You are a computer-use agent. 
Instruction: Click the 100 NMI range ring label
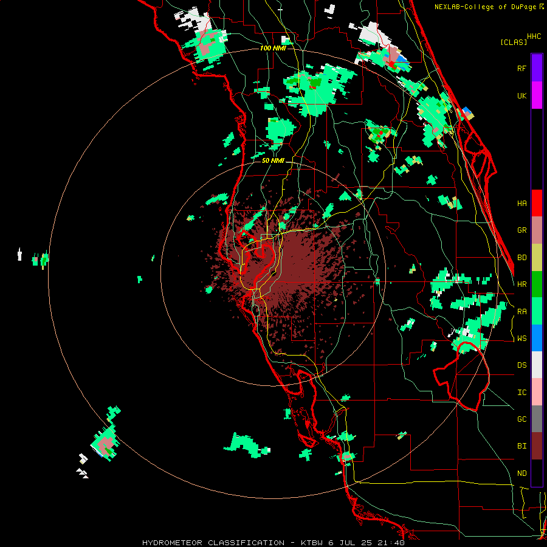[x=273, y=48]
